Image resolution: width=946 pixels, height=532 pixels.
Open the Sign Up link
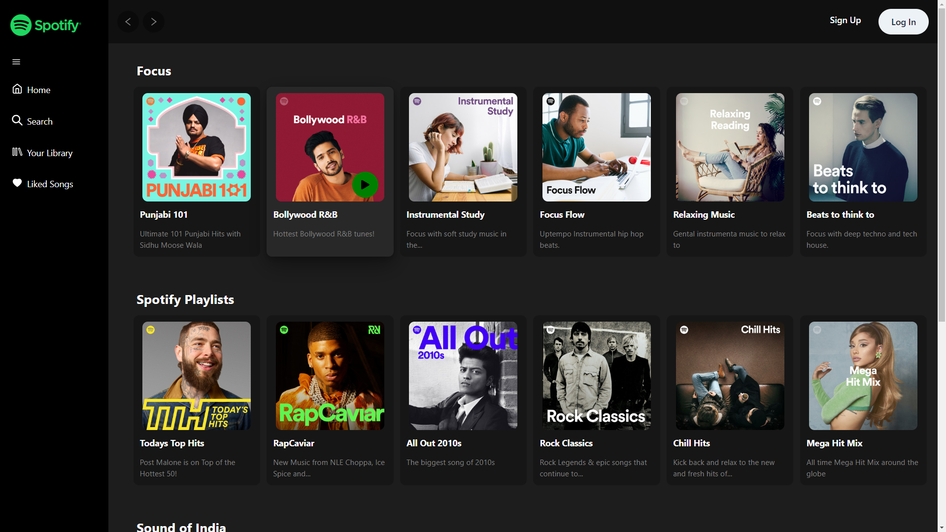click(845, 20)
